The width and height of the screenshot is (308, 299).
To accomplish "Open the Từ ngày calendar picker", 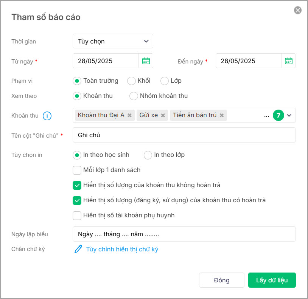I will click(x=146, y=61).
